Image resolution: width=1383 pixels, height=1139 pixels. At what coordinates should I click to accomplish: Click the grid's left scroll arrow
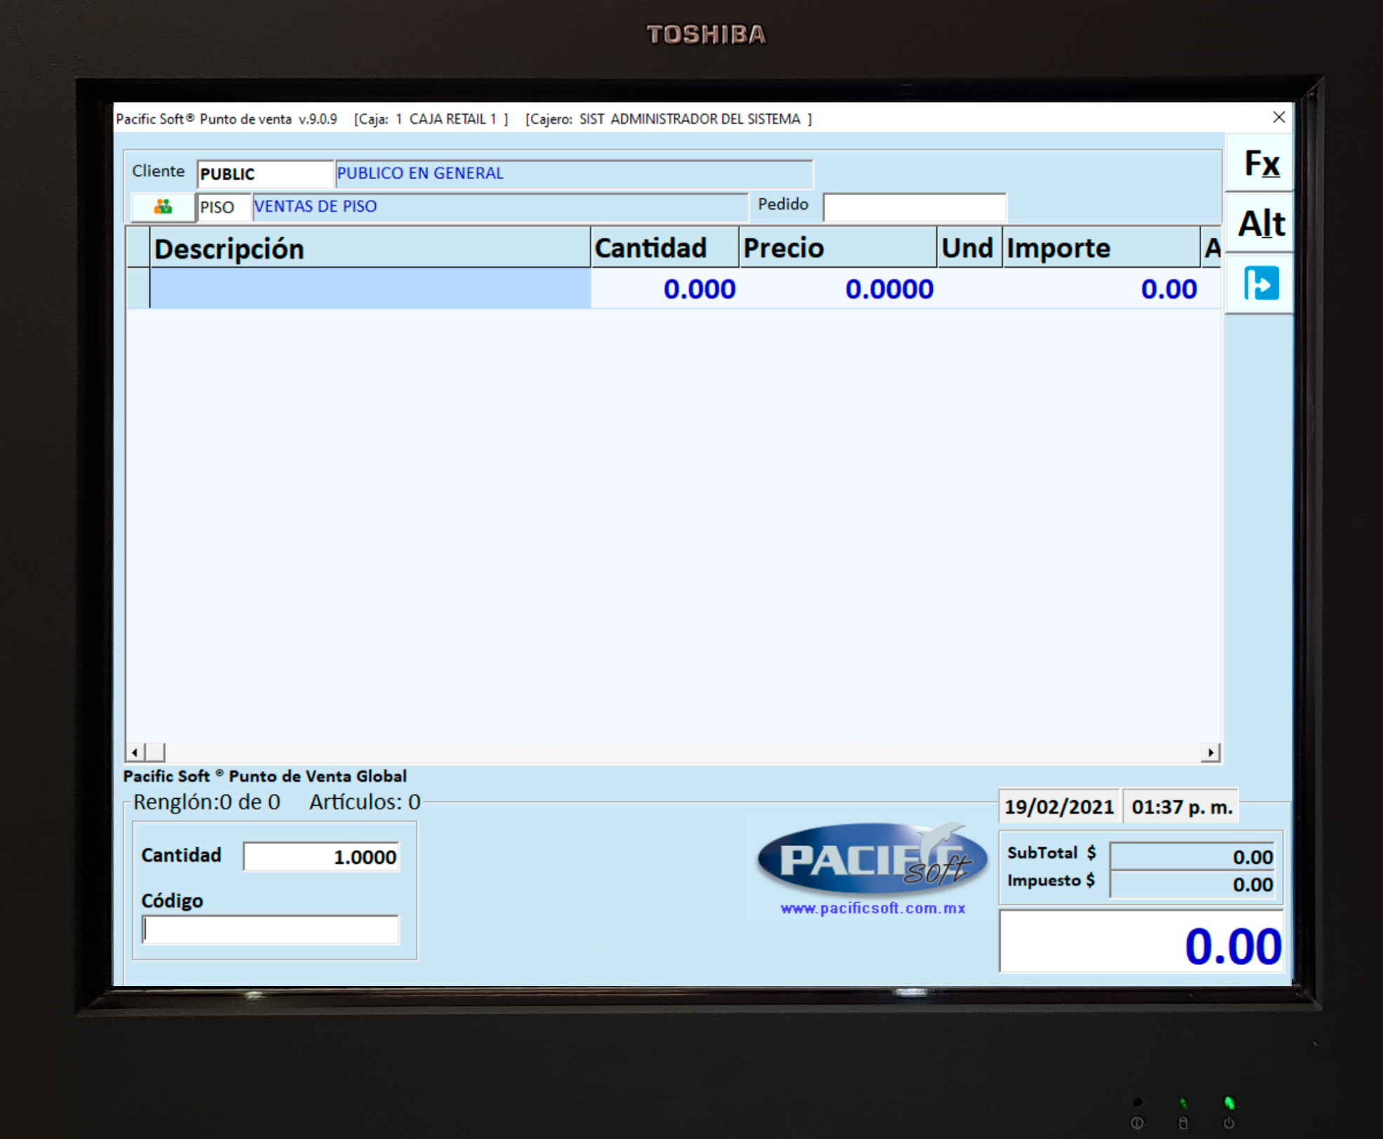135,753
